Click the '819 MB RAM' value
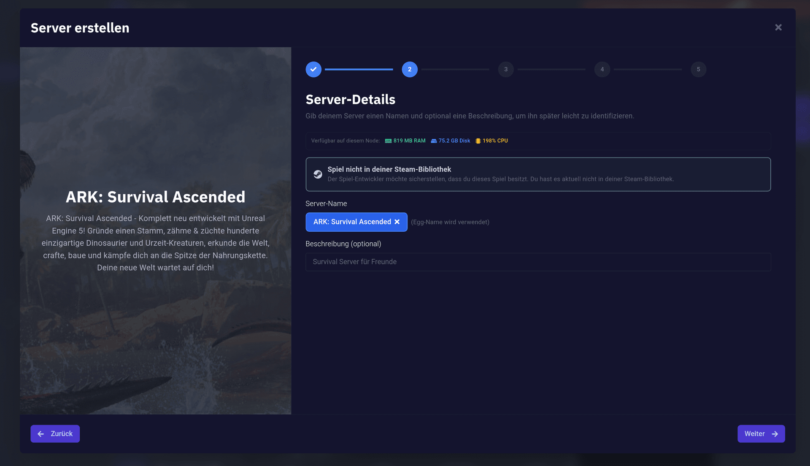The width and height of the screenshot is (810, 466). (409, 141)
